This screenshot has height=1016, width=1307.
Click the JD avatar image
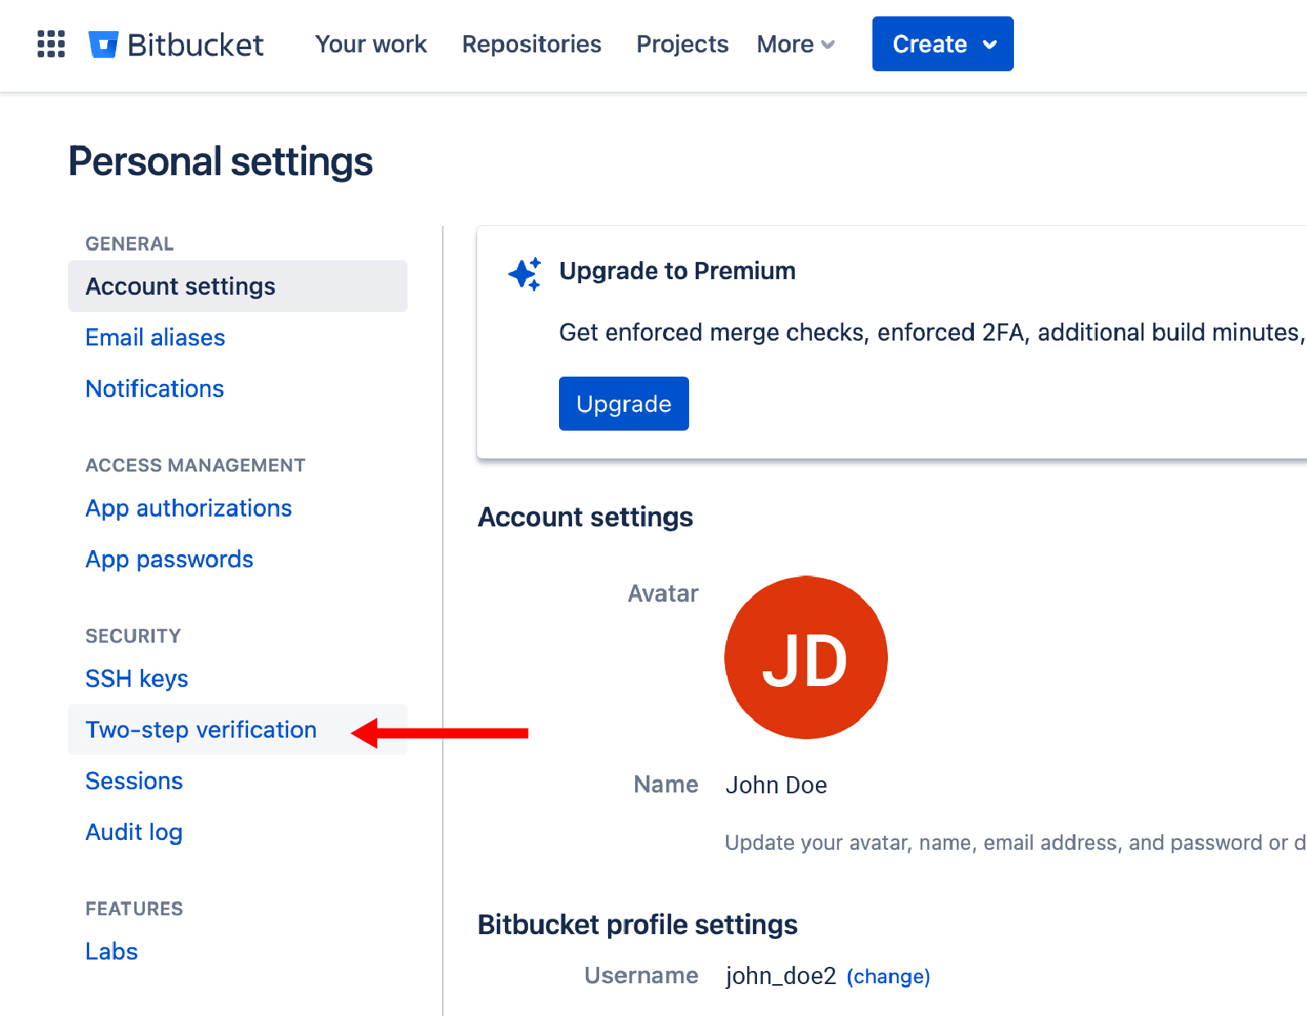click(806, 657)
